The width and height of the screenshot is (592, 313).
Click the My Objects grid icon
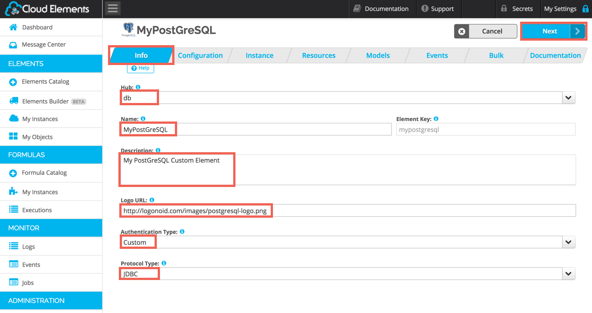(14, 137)
